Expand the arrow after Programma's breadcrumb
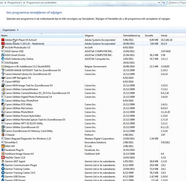The image size is (186, 181). click(24, 3)
